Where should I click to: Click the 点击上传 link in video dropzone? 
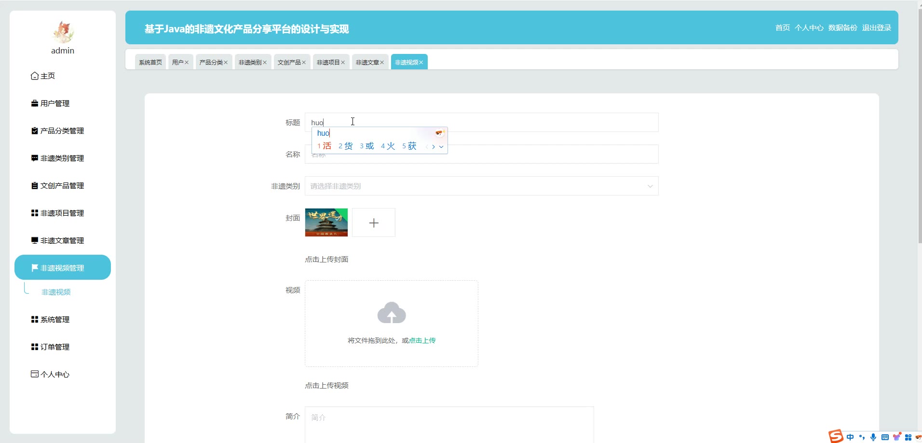pyautogui.click(x=422, y=340)
